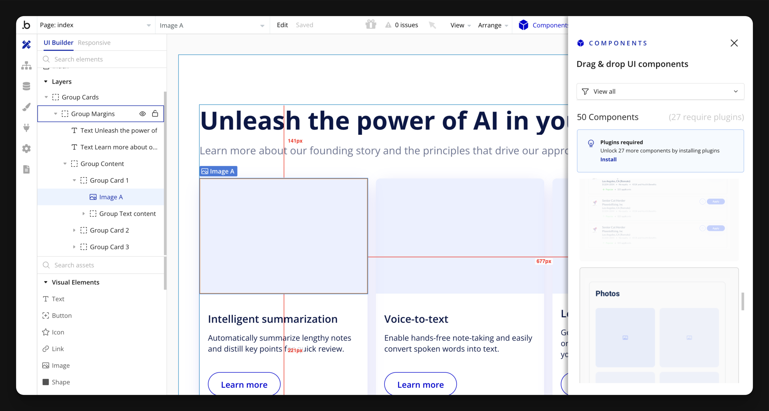
Task: Open the Design tab icon in sidebar
Action: tap(26, 44)
